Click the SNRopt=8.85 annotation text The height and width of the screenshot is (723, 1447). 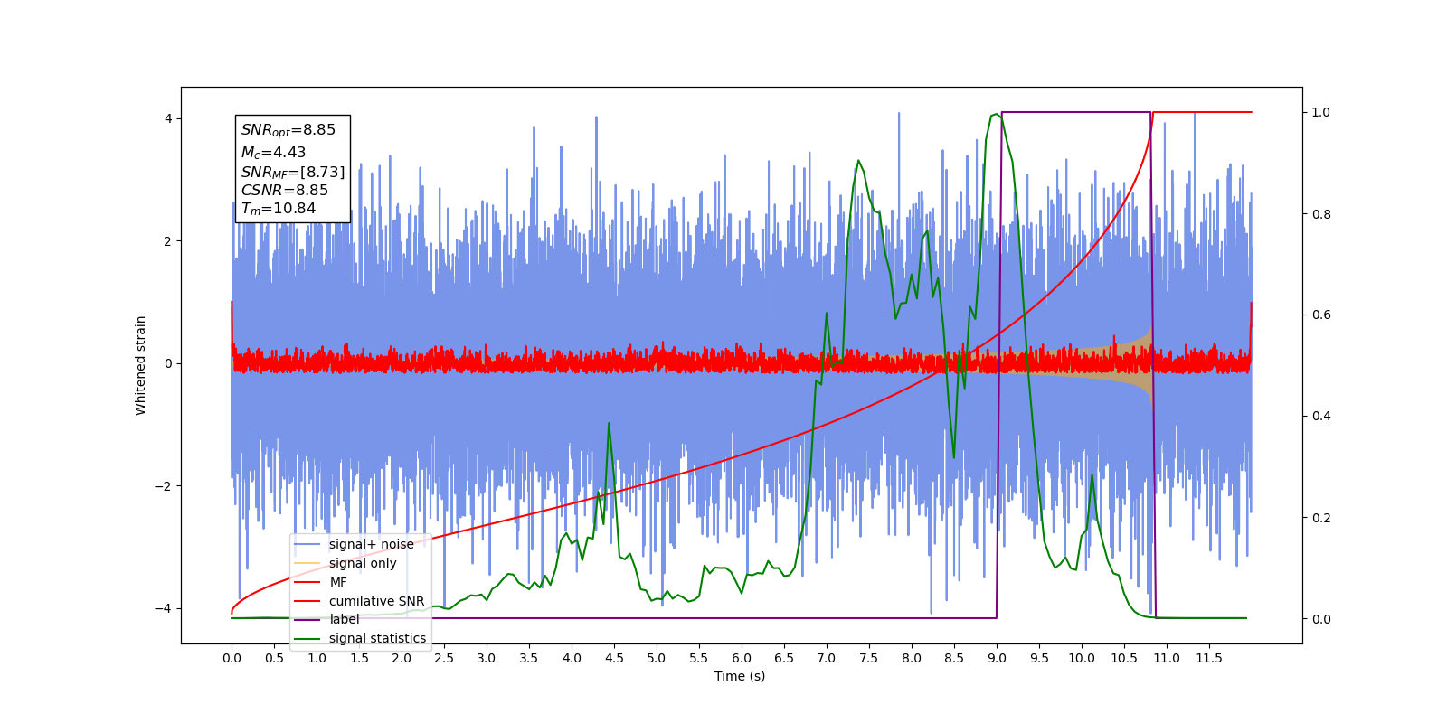(288, 130)
